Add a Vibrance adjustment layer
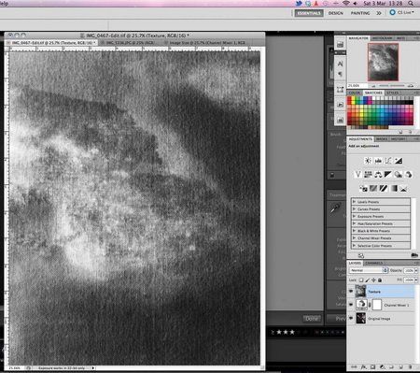The image size is (420, 373). click(x=357, y=175)
